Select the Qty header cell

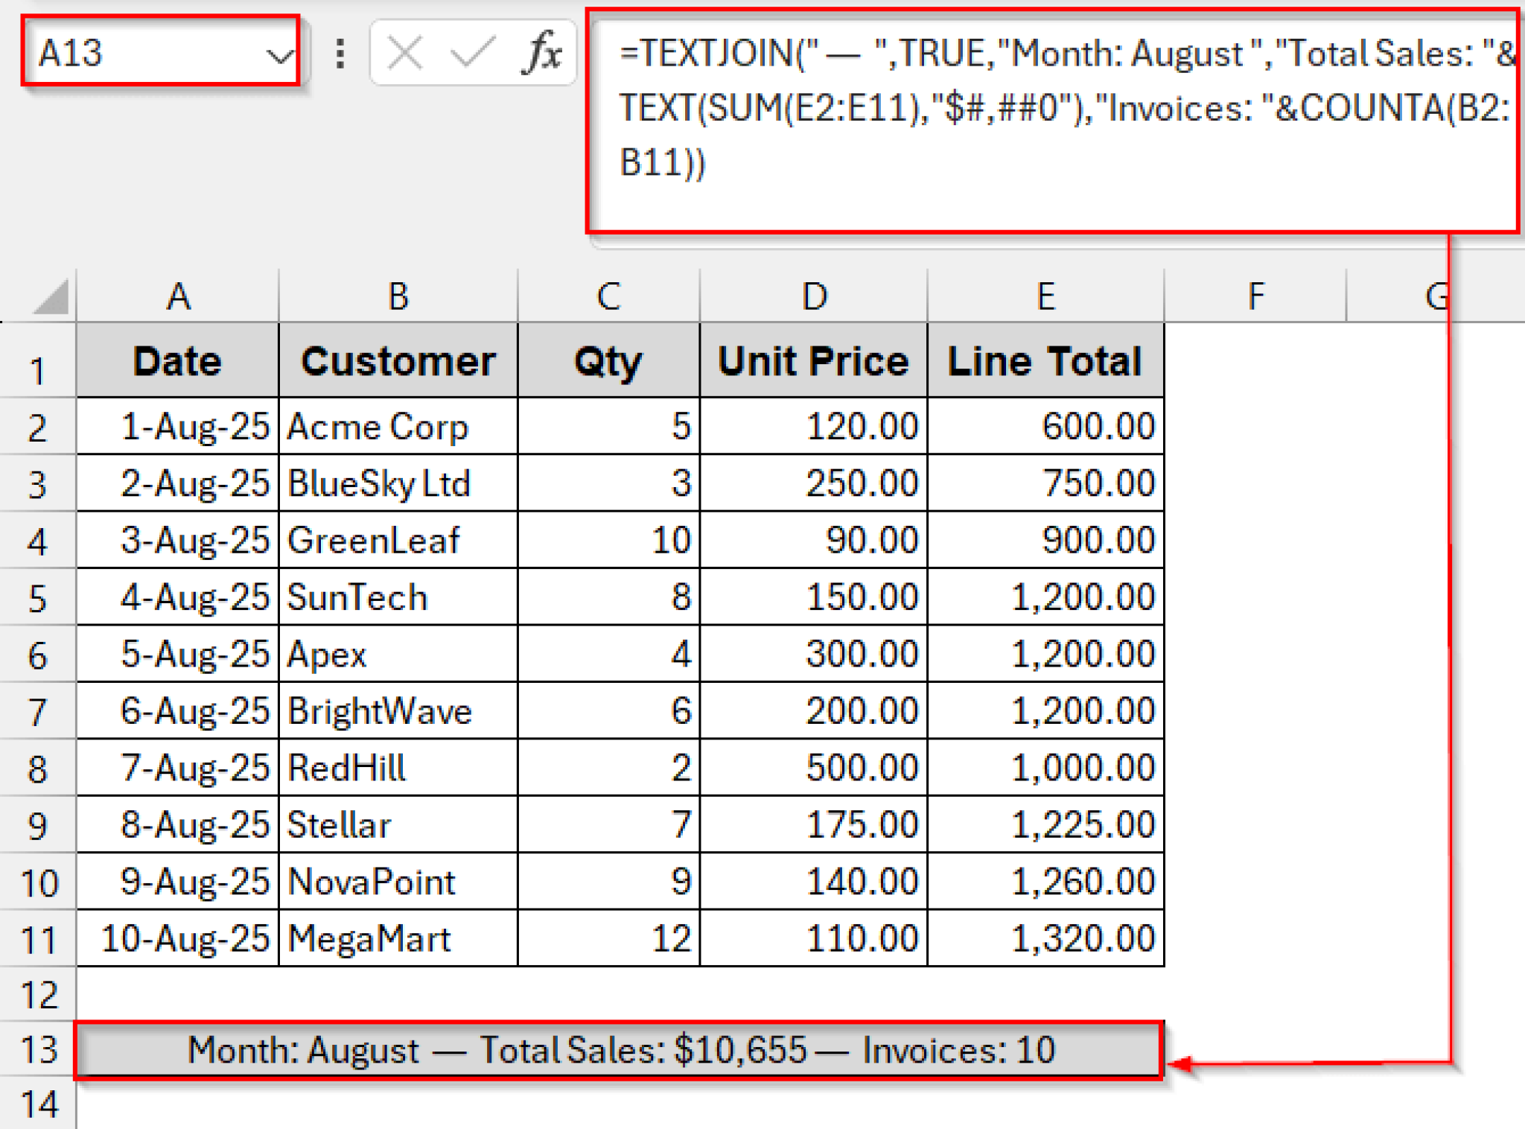point(608,360)
